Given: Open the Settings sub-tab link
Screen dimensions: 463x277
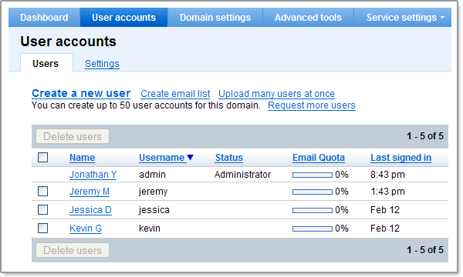Looking at the screenshot, I should coord(102,64).
